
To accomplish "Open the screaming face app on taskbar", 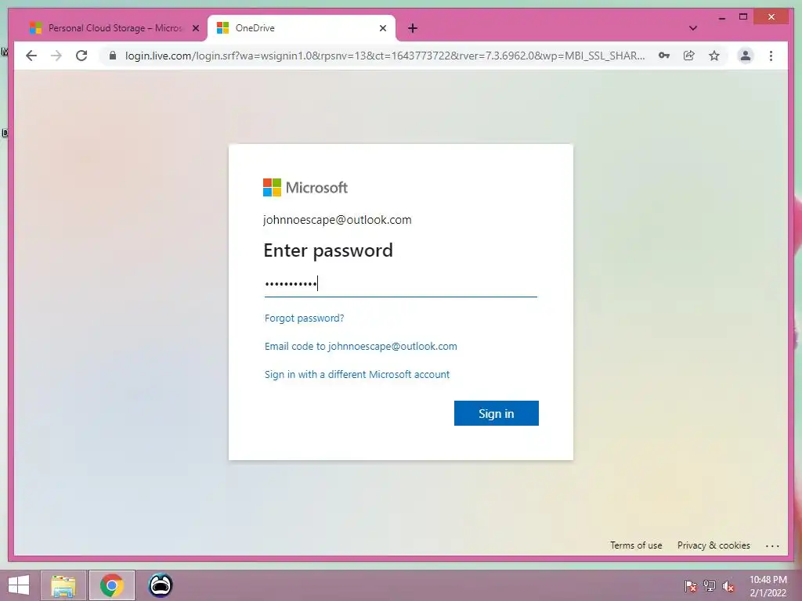I will click(161, 585).
